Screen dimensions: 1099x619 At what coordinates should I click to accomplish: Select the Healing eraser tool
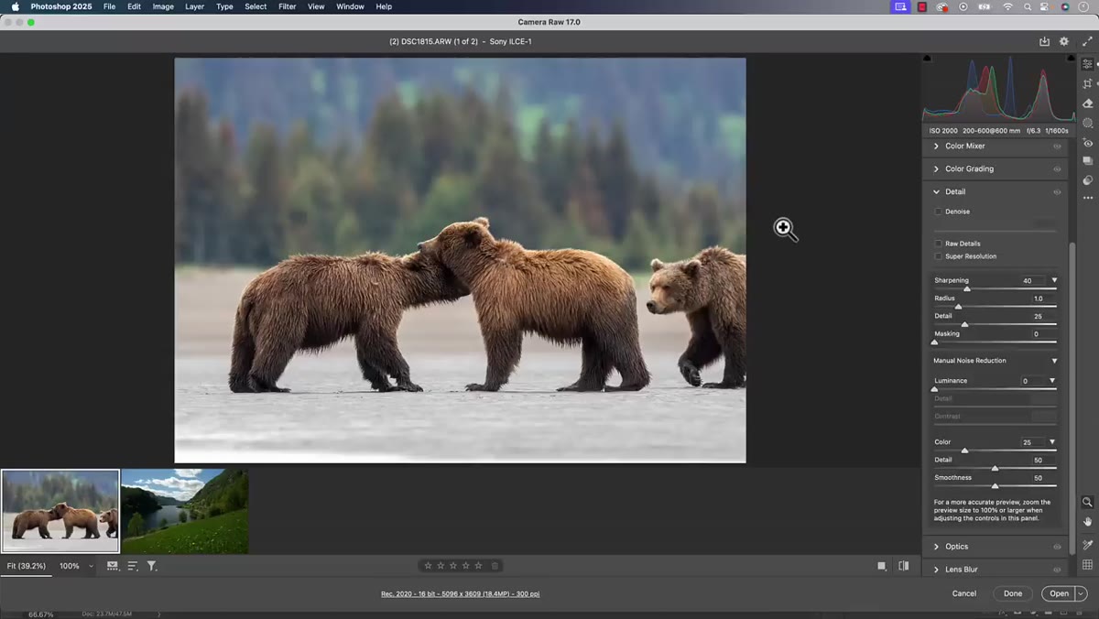click(x=1087, y=103)
